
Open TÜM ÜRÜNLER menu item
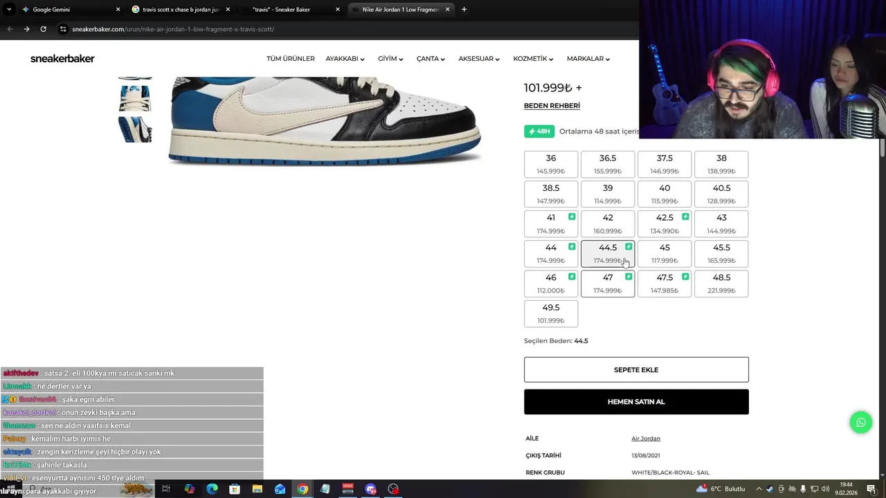tap(291, 59)
